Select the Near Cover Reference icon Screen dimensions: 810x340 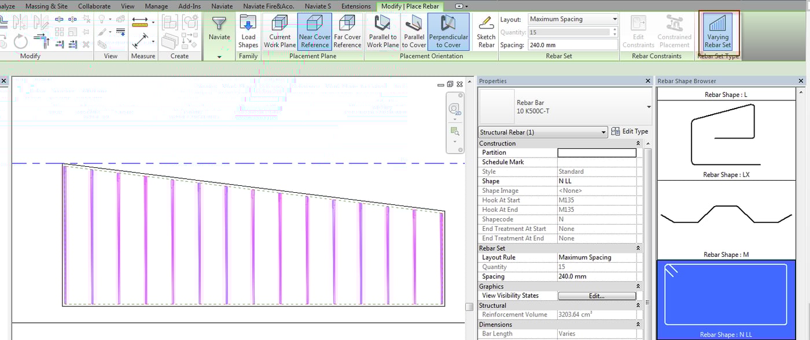click(x=314, y=31)
